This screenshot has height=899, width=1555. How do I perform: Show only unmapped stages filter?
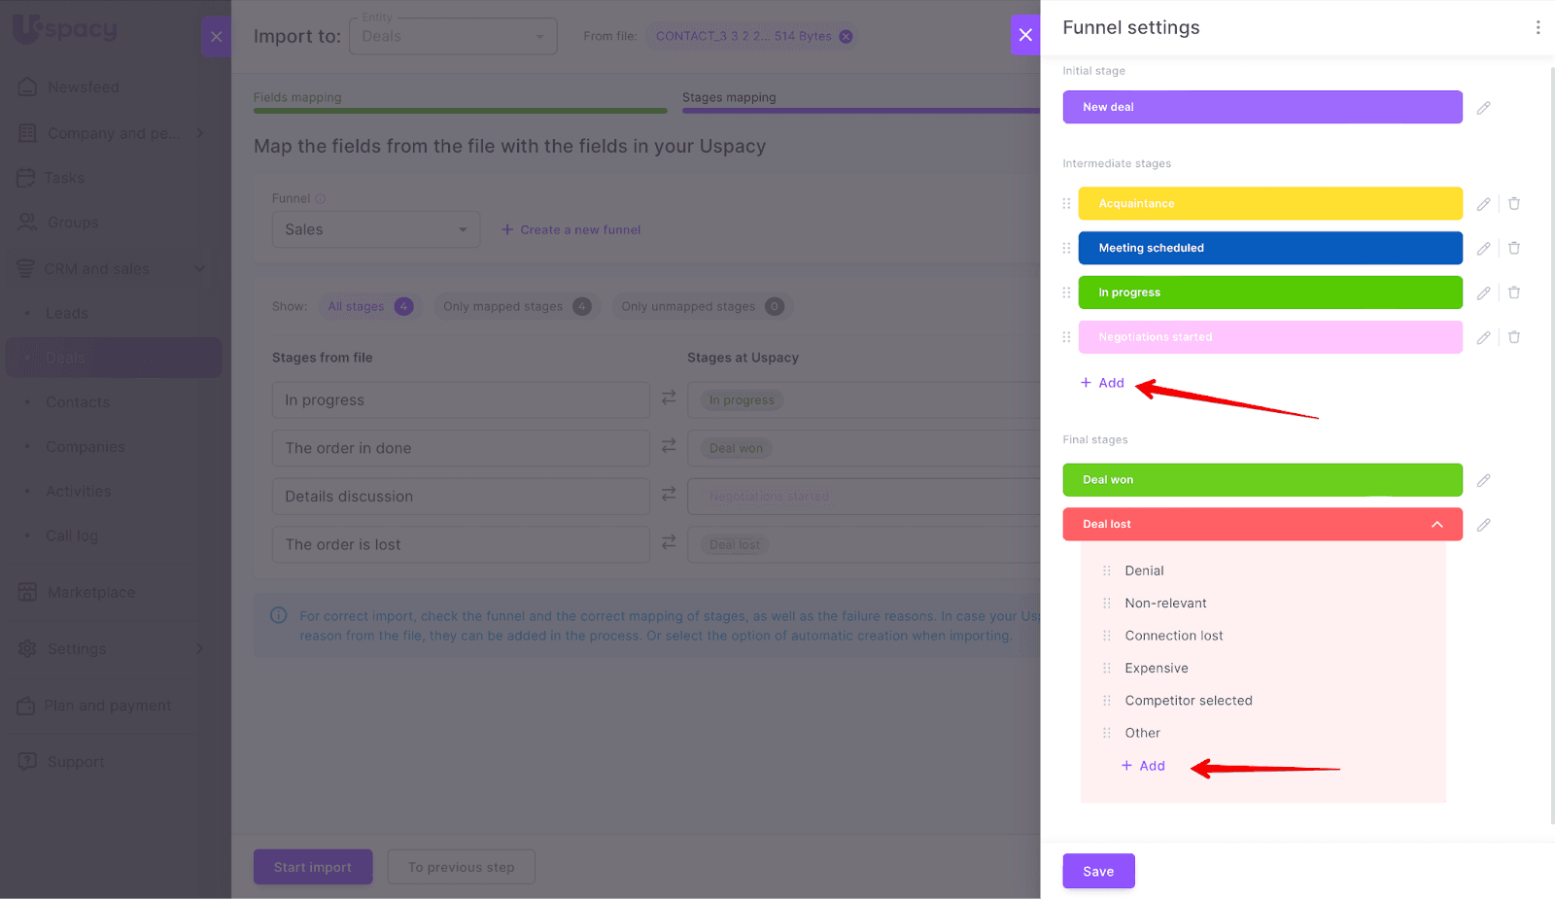(702, 306)
